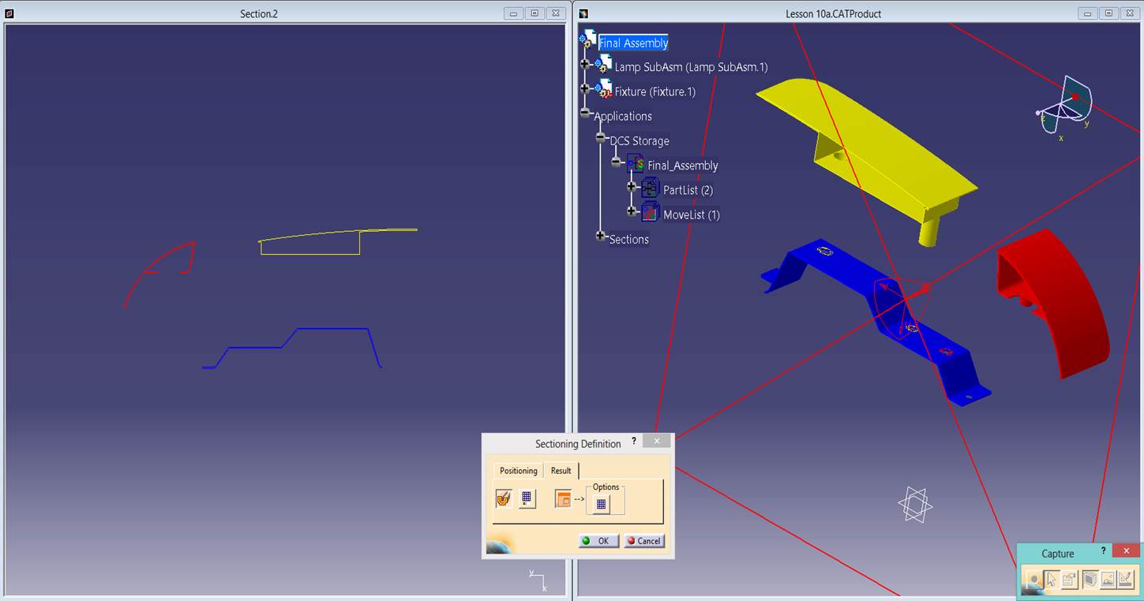The height and width of the screenshot is (601, 1144).
Task: Click the section result export icon
Action: (x=564, y=498)
